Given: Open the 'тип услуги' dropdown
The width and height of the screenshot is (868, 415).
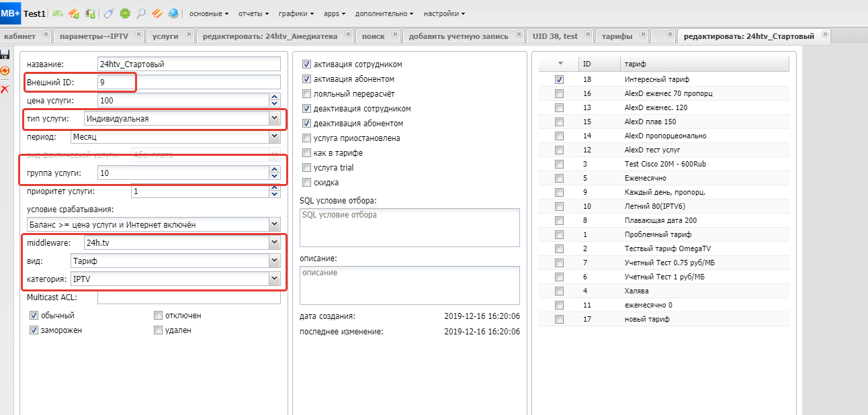Looking at the screenshot, I should point(273,119).
